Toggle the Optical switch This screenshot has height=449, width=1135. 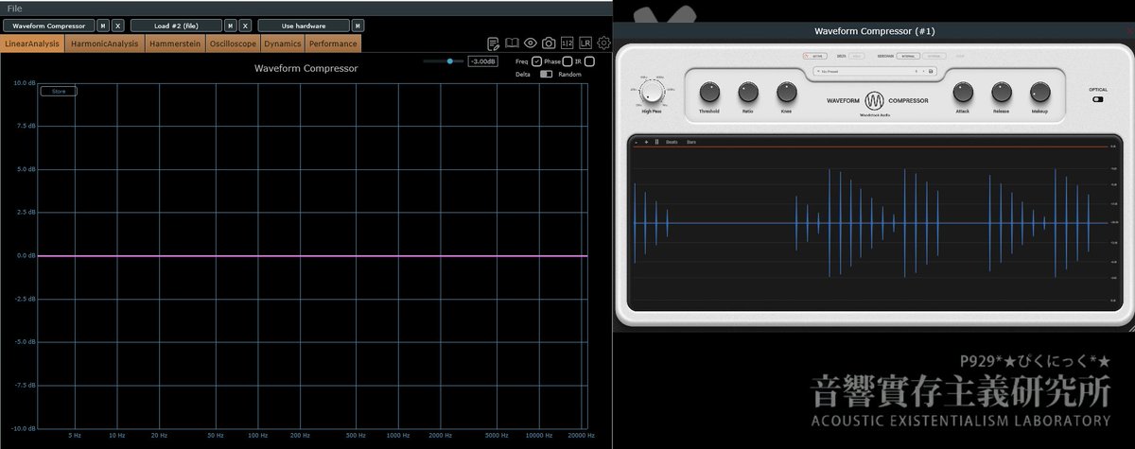tap(1098, 99)
